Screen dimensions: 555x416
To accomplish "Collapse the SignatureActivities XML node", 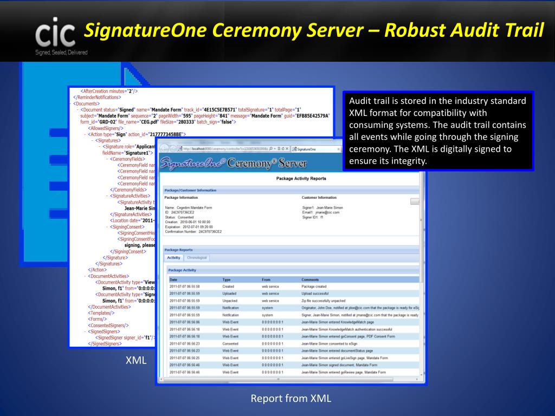I will point(107,196).
